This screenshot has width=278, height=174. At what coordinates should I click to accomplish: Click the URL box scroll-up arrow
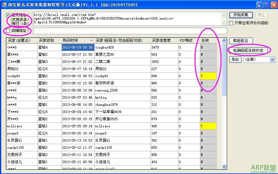click(x=224, y=15)
